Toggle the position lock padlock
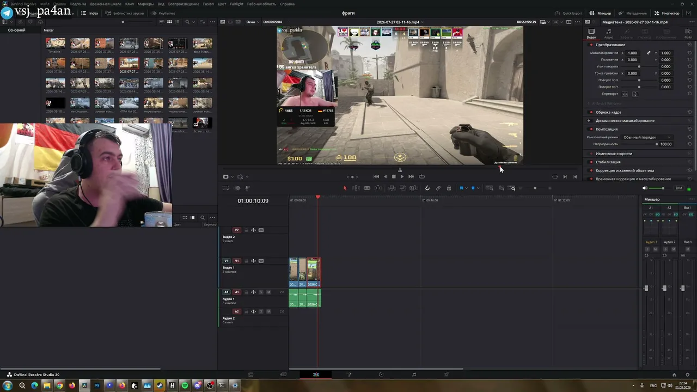This screenshot has height=392, width=697. [449, 188]
